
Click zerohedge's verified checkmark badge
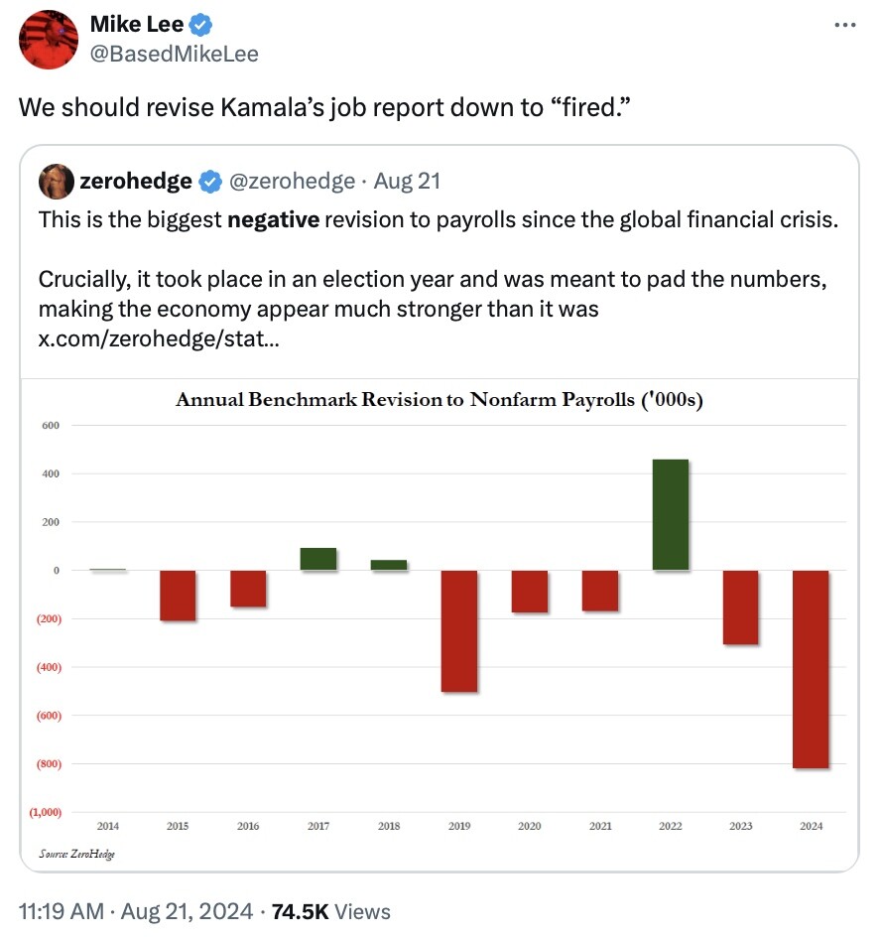(x=209, y=181)
